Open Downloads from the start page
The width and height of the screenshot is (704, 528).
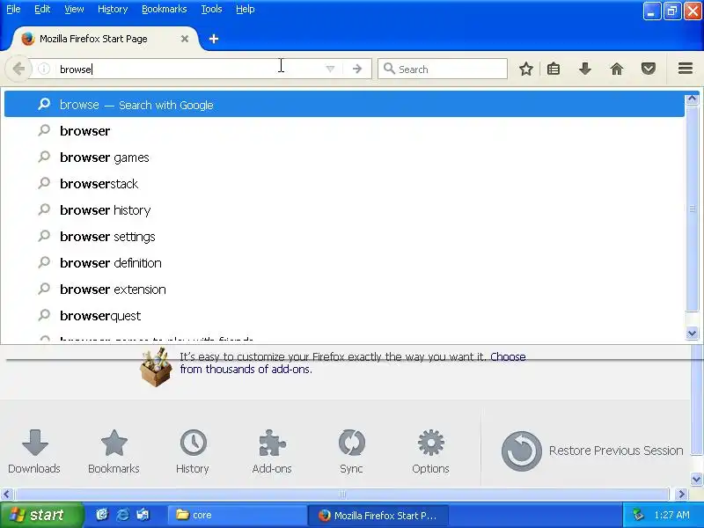[34, 451]
